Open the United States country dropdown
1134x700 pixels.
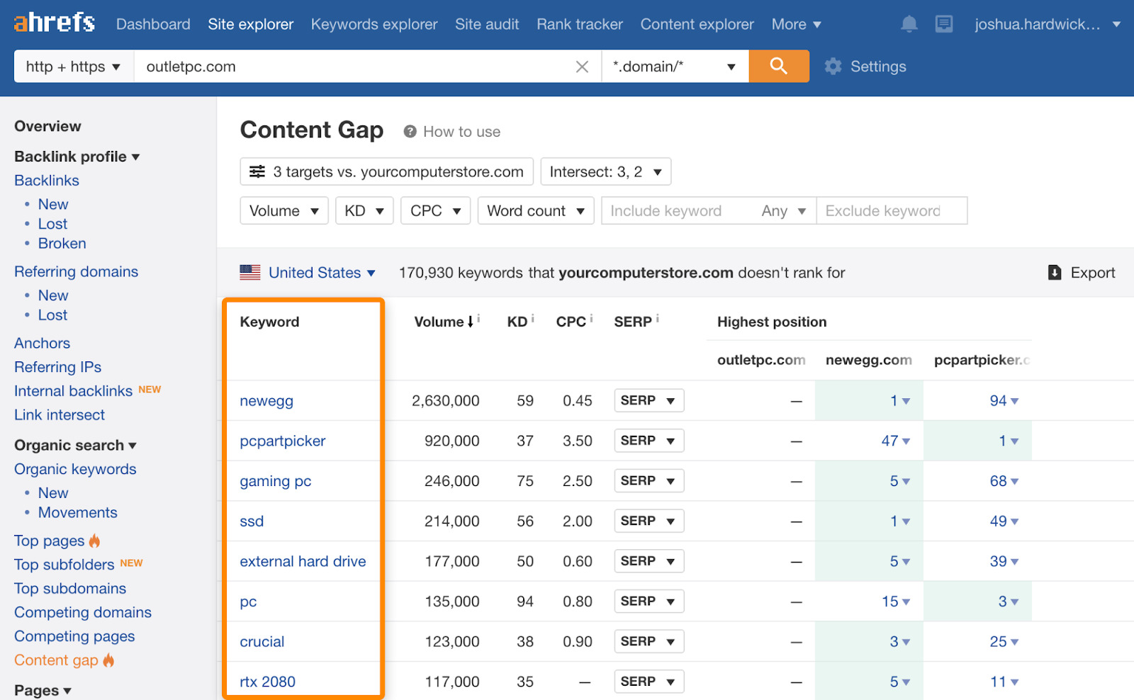click(x=322, y=273)
